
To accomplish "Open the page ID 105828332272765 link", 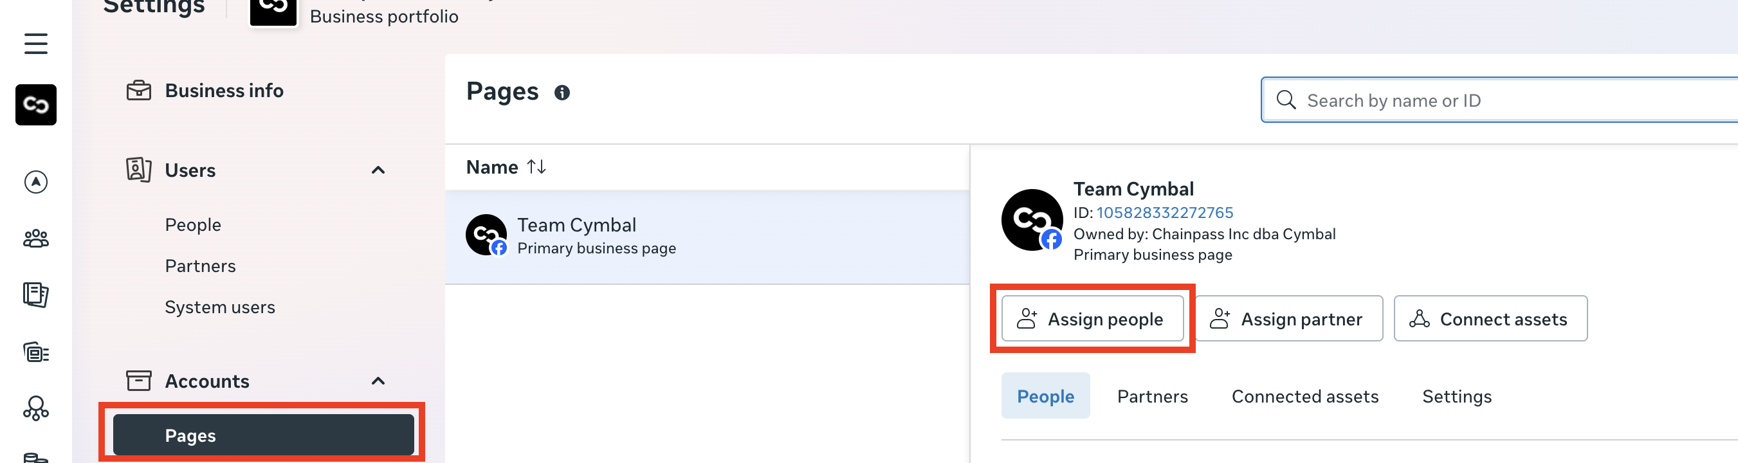I will point(1164,213).
